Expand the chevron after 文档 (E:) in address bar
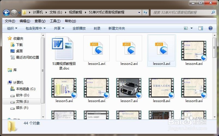The image size is (219, 136). (65, 12)
